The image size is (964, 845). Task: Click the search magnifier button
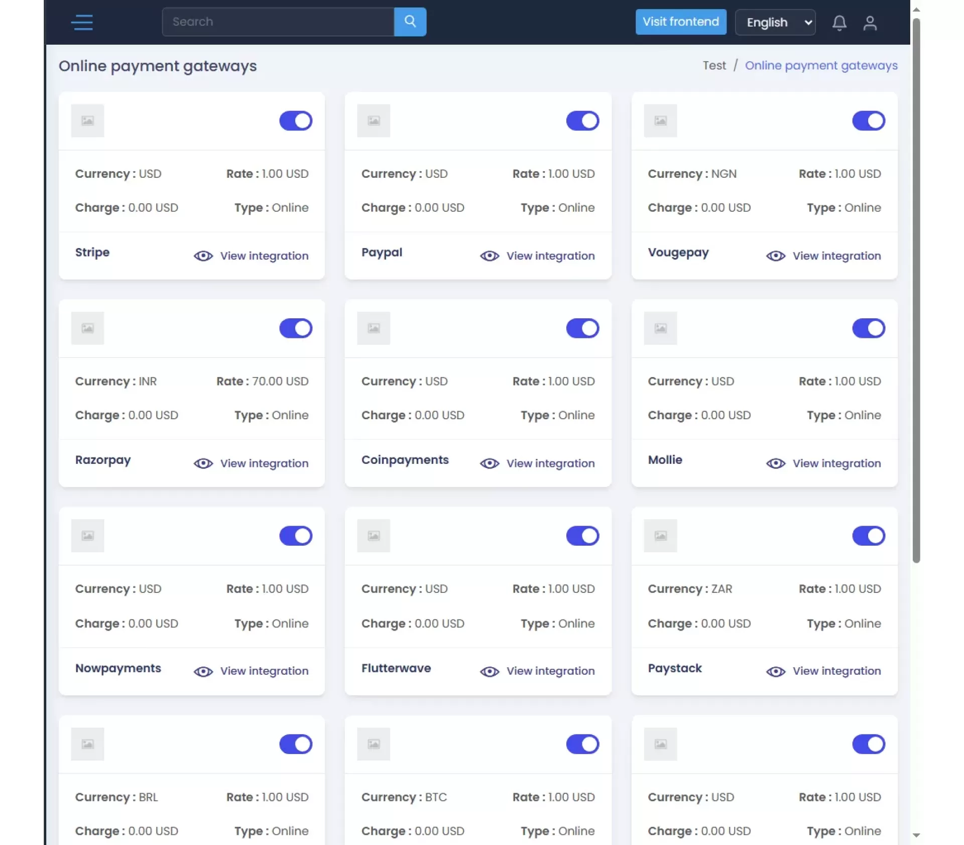click(x=410, y=22)
